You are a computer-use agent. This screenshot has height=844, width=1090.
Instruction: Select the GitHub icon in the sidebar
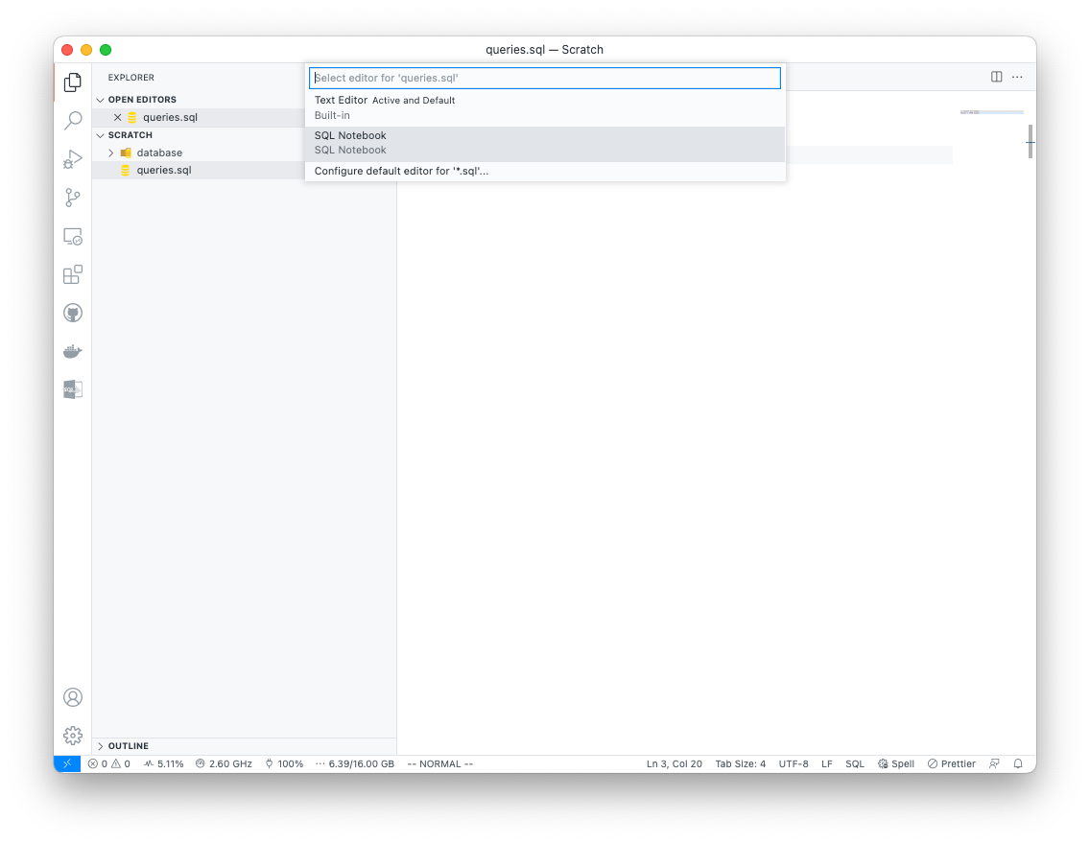pos(72,312)
